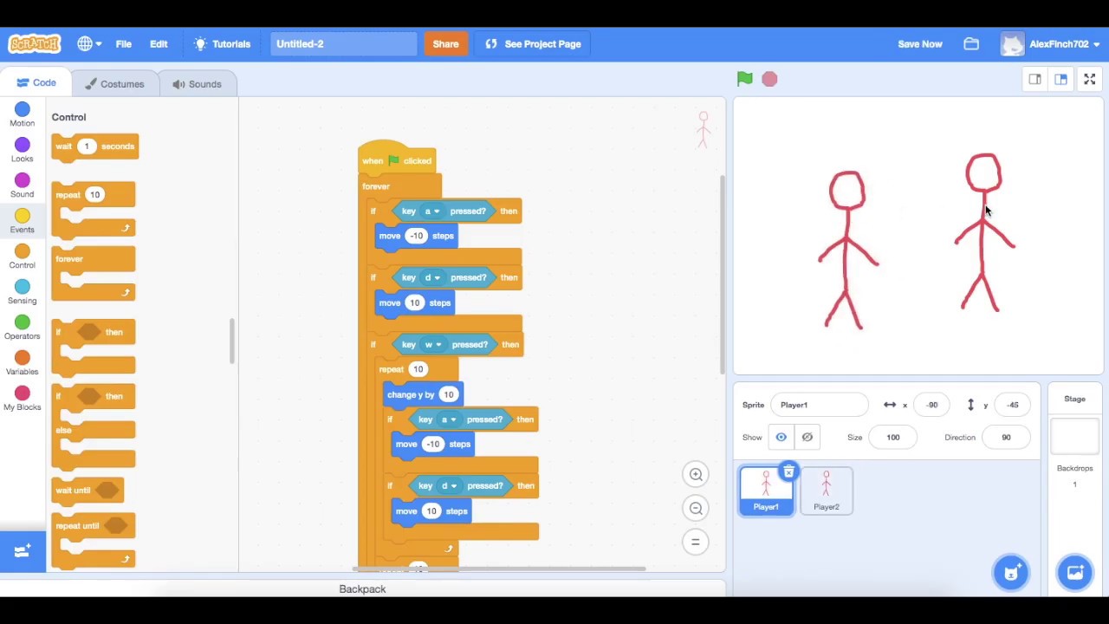Select the Looks block category
Viewport: 1109px width, 624px height.
pos(23,149)
